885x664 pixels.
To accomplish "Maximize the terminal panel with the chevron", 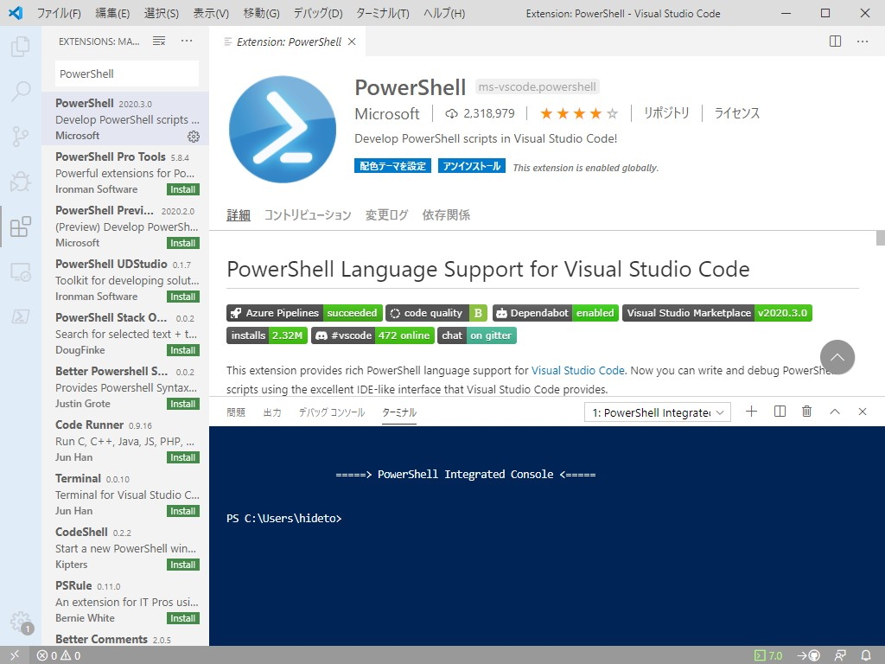I will tap(834, 412).
